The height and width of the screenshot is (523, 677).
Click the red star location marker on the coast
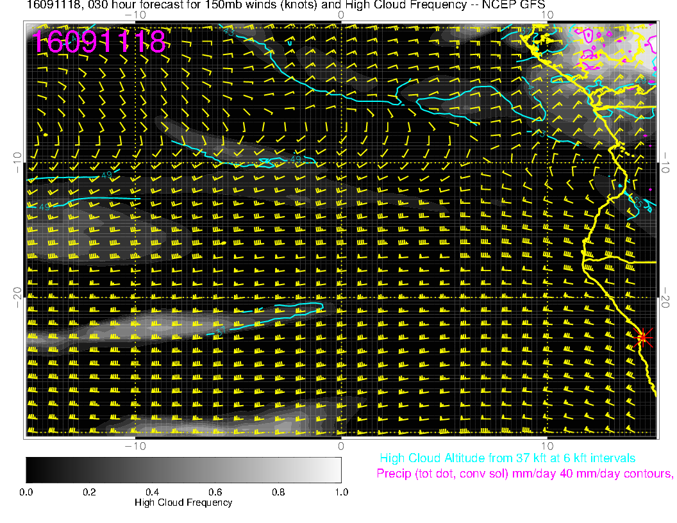point(643,337)
